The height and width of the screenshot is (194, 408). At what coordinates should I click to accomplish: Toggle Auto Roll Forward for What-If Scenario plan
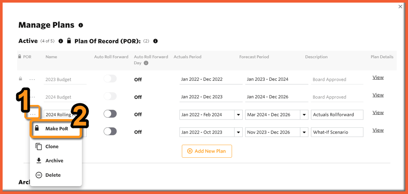click(110, 132)
